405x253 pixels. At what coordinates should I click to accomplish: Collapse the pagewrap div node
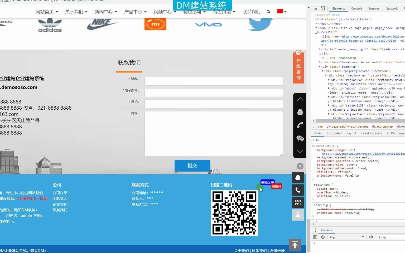point(319,67)
